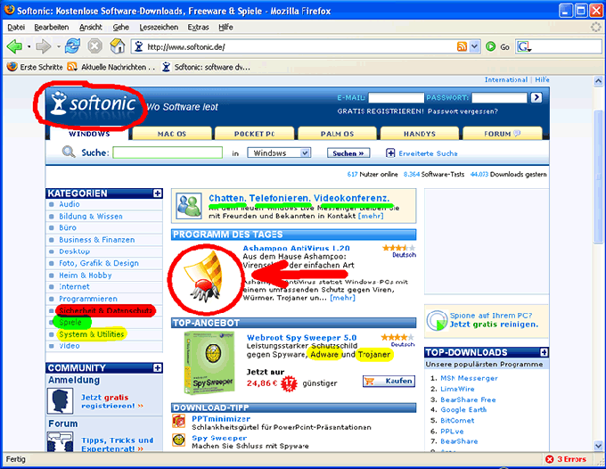Open the Spiele category link
This screenshot has height=469, width=606.
[x=70, y=322]
